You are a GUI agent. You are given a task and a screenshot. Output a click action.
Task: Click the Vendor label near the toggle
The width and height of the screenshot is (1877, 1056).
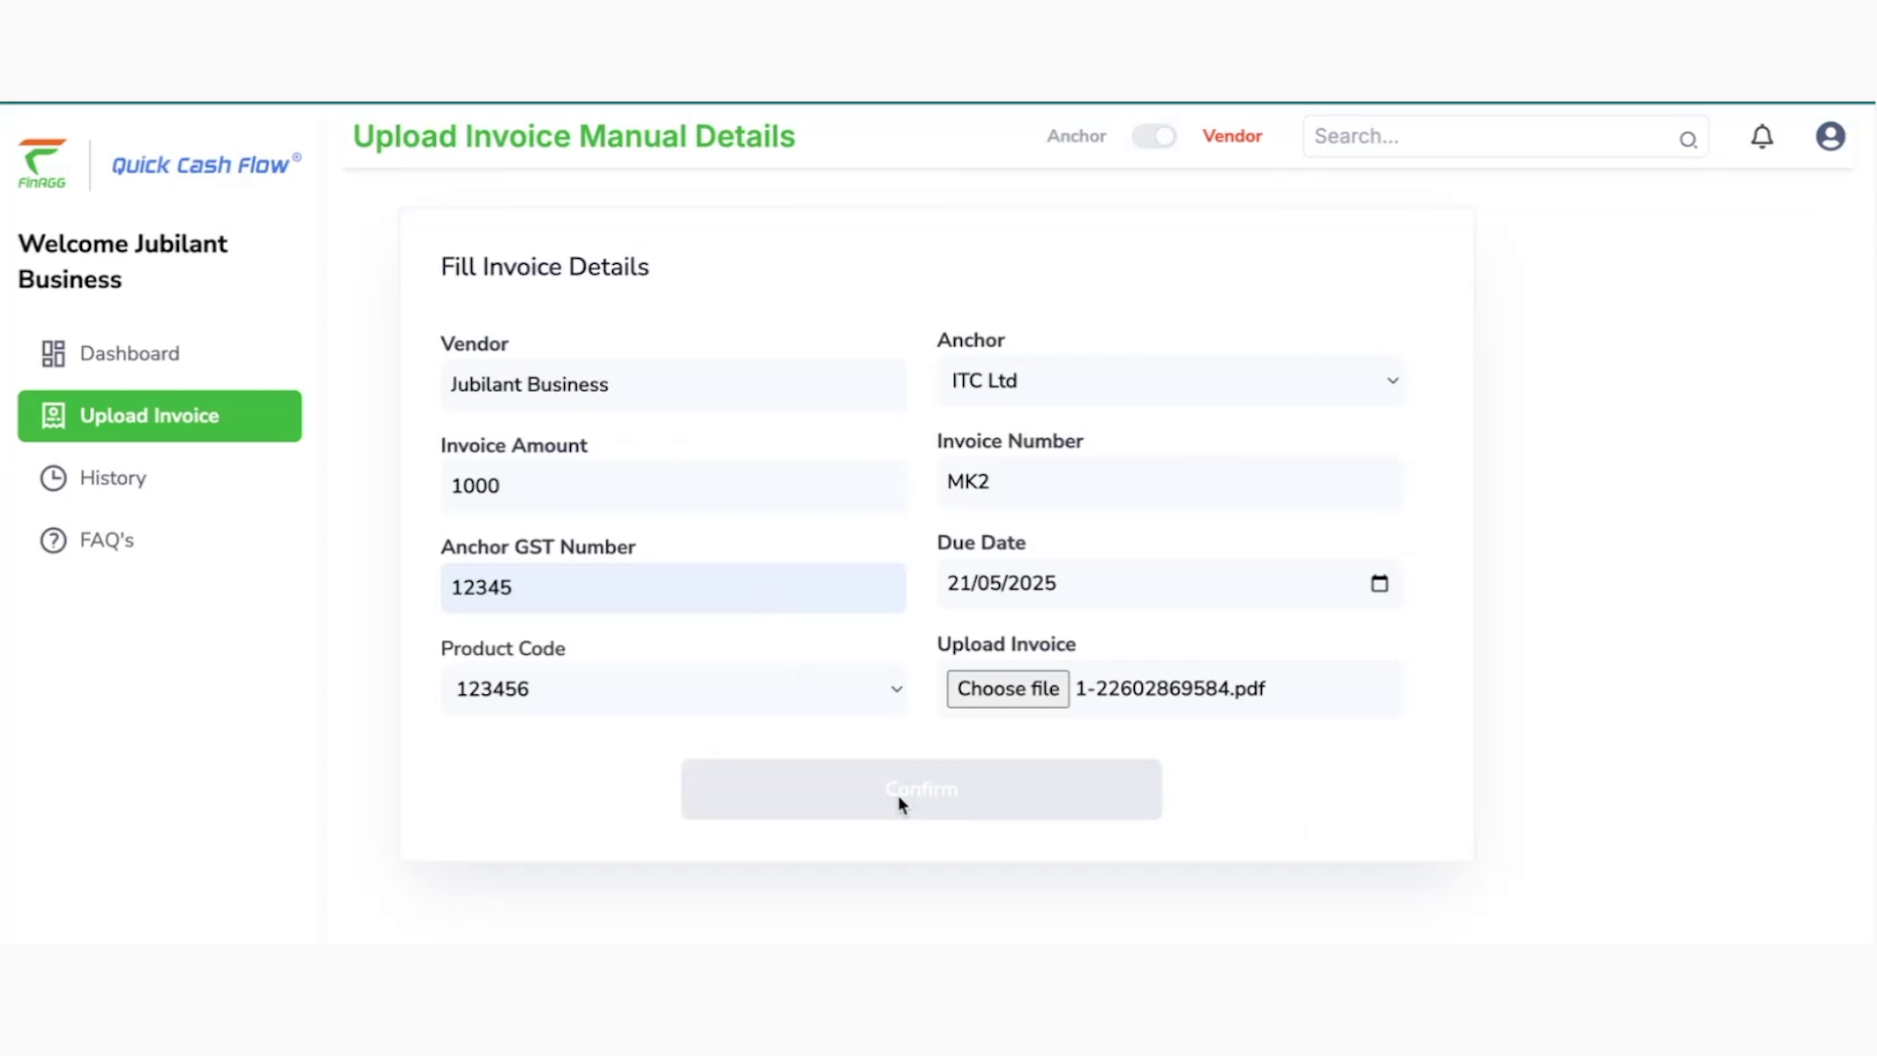tap(1232, 136)
